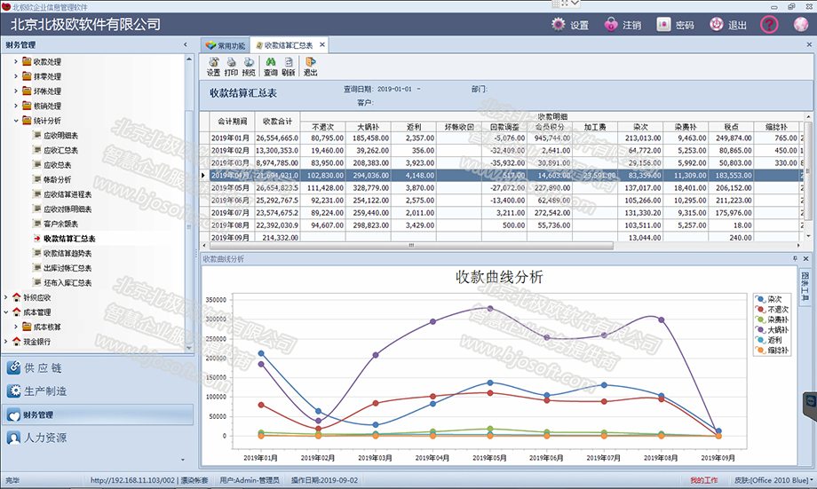
Task: Click the dark widget icon on right edge
Action: [810, 401]
